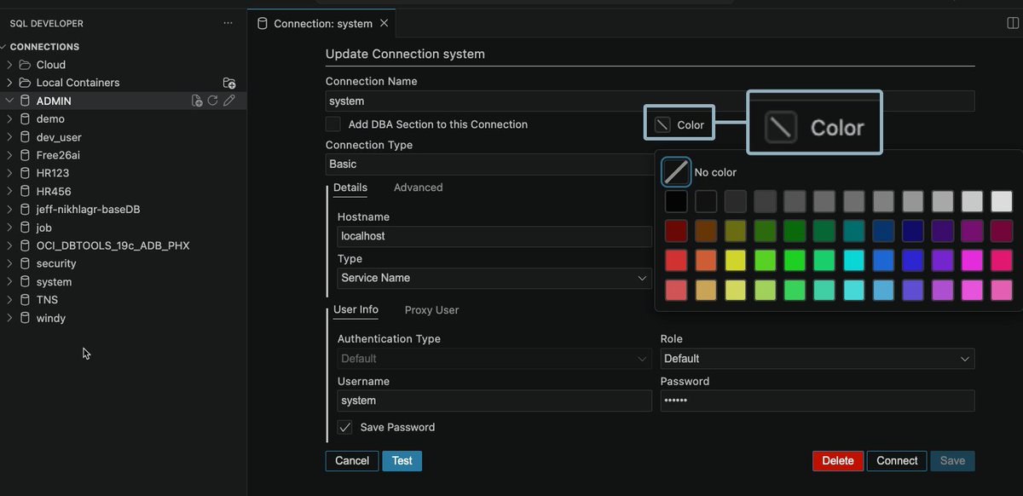Click the database icon next to windy
This screenshot has height=496, width=1023.
(x=25, y=318)
